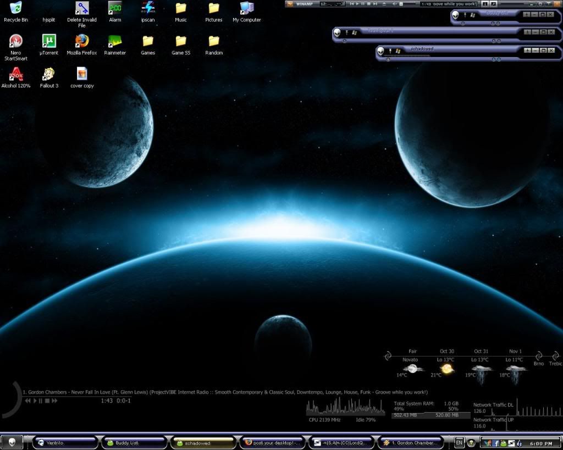Toggle pin icon in schadowed window
Viewport: 563px width, 450px height.
pos(390,51)
